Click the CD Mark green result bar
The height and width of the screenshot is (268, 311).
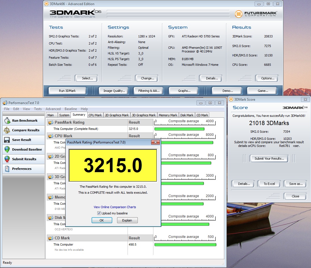[185, 245]
